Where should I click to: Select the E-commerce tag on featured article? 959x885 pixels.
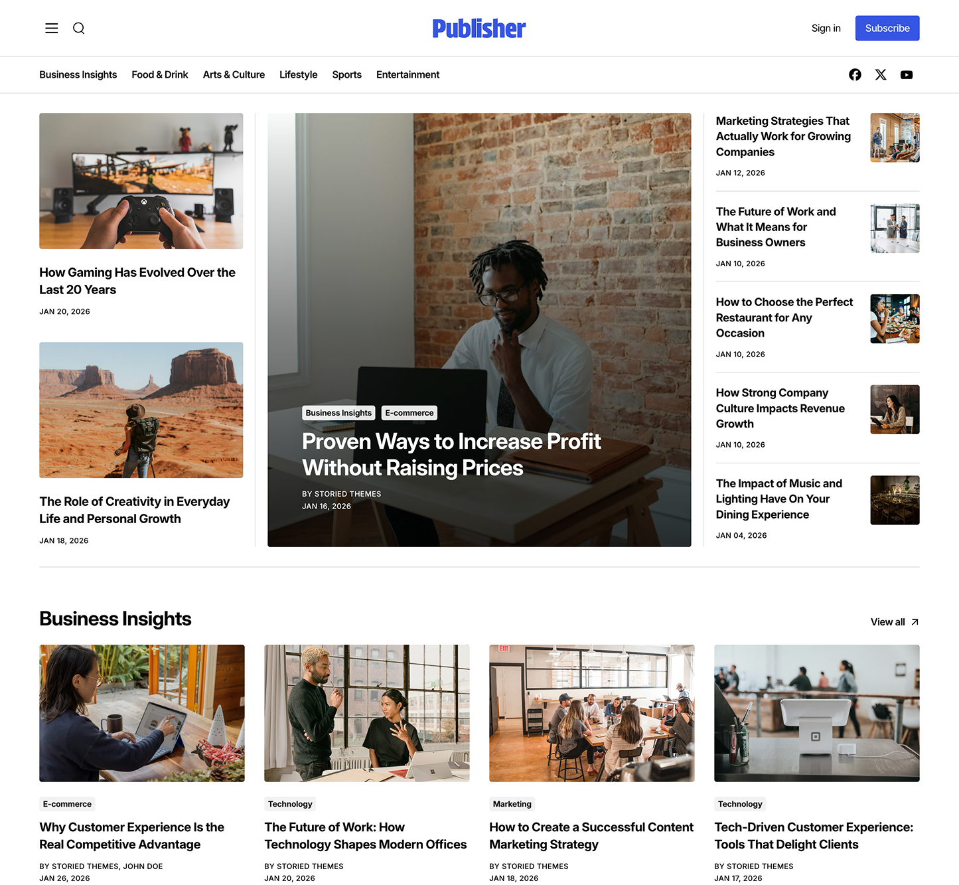click(409, 413)
